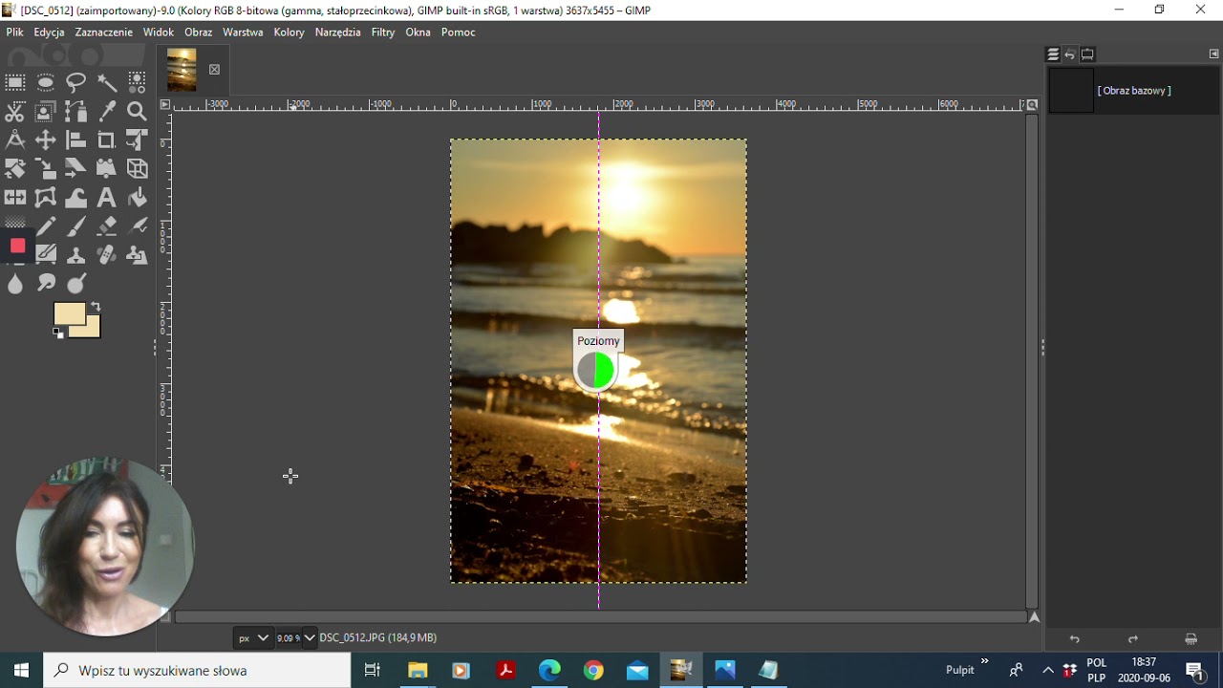Choose the Perspective Clone tool
Screen dimensions: 1223x688
[138, 255]
